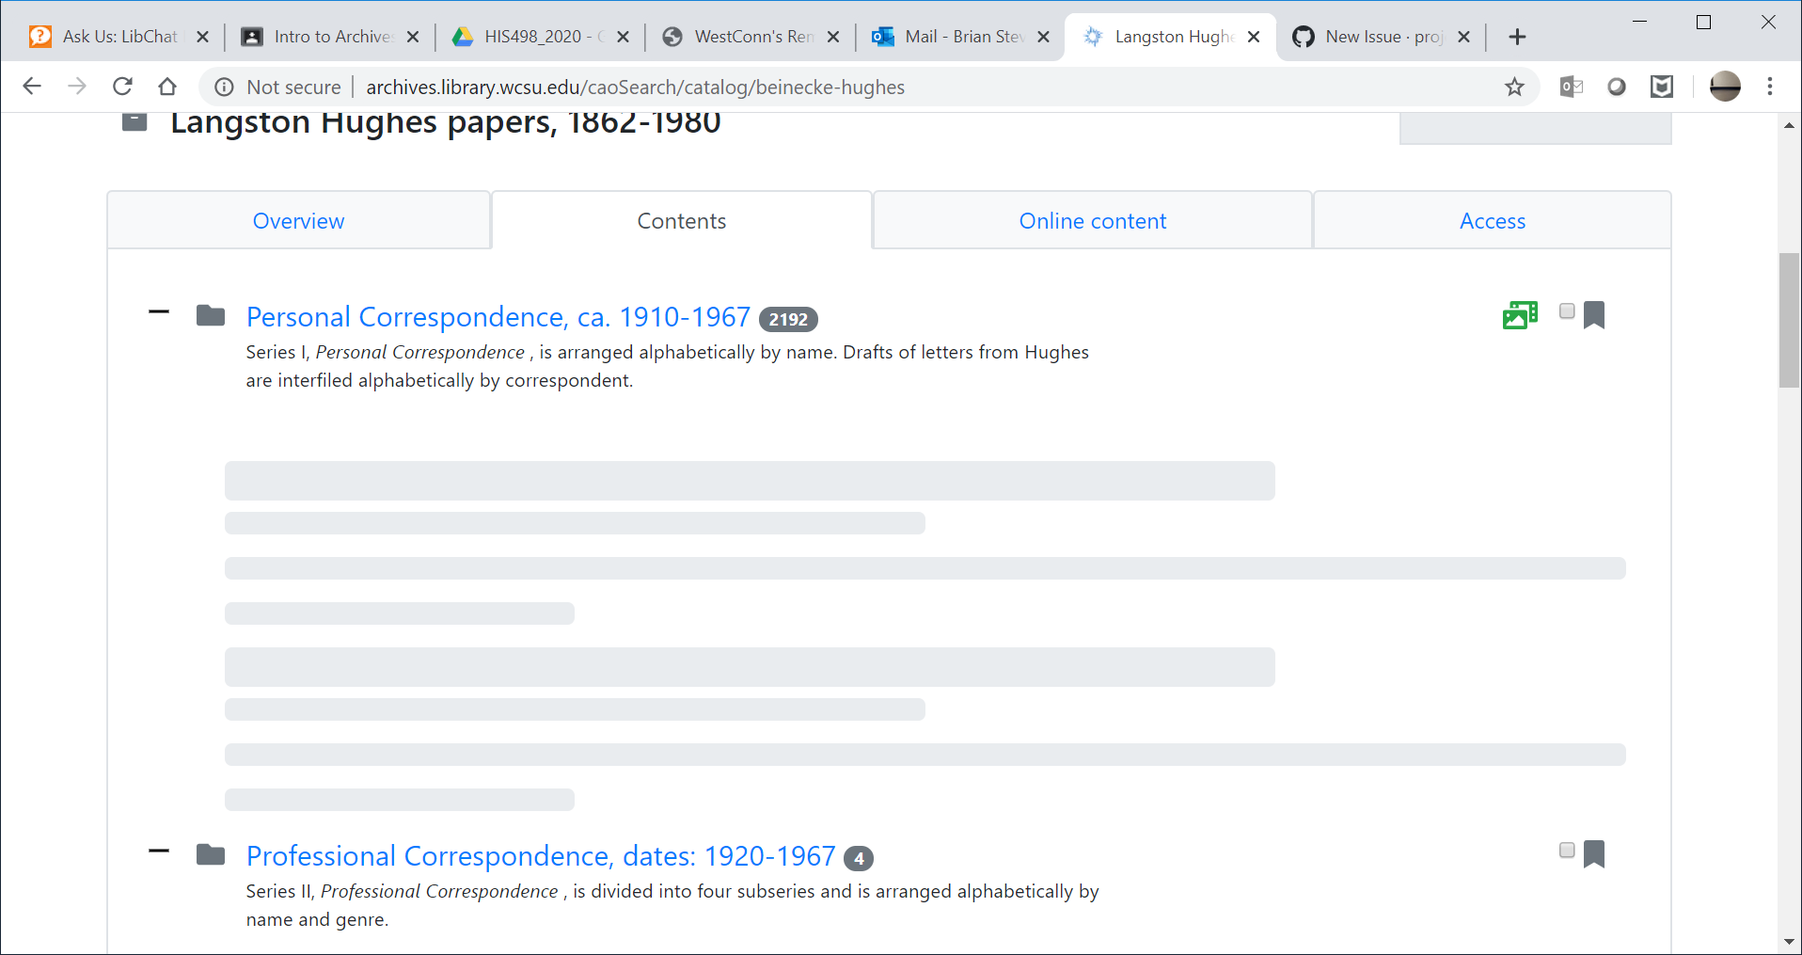Image resolution: width=1802 pixels, height=955 pixels.
Task: Open the Outlook extension in the toolbar
Action: [1569, 87]
